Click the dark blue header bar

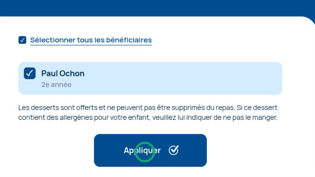pos(157,7)
